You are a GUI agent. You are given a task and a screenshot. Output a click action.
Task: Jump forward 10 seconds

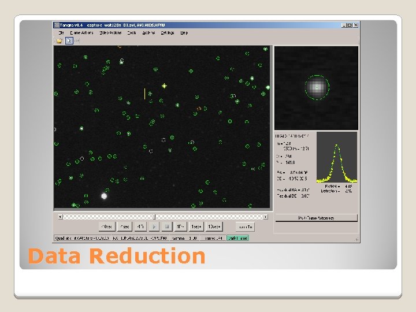pyautogui.click(x=214, y=226)
